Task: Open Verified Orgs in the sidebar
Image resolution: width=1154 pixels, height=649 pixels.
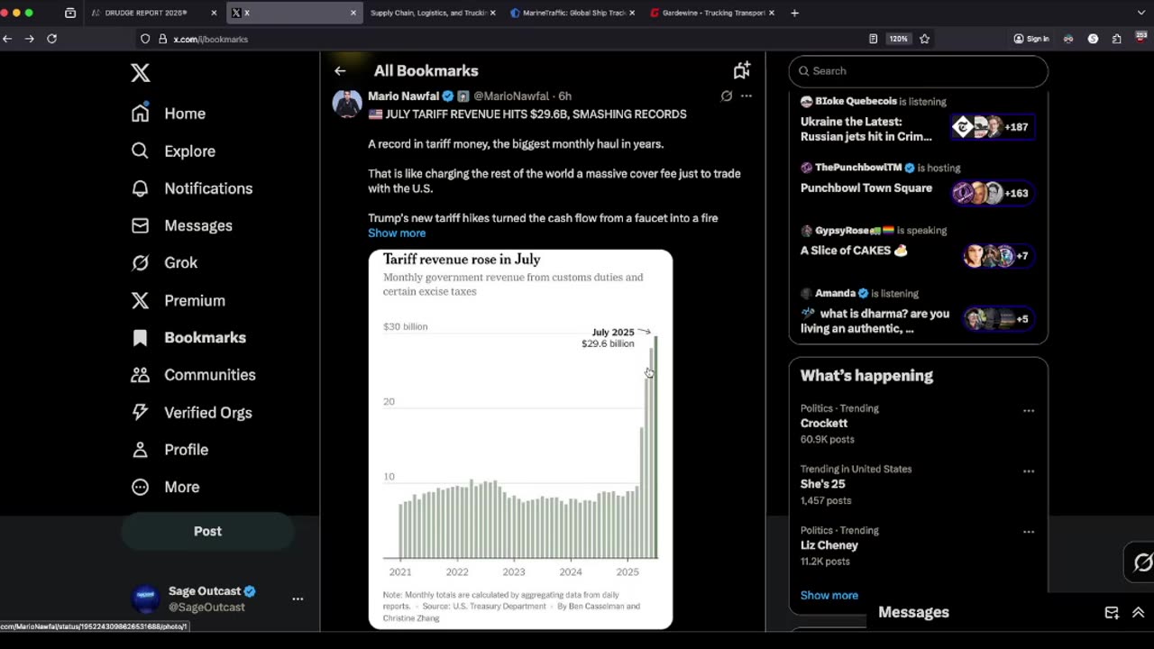Action: [x=192, y=412]
